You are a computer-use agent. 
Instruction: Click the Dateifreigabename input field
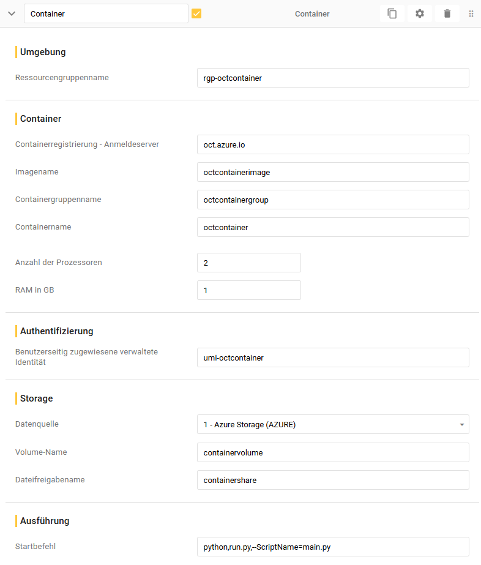click(333, 480)
